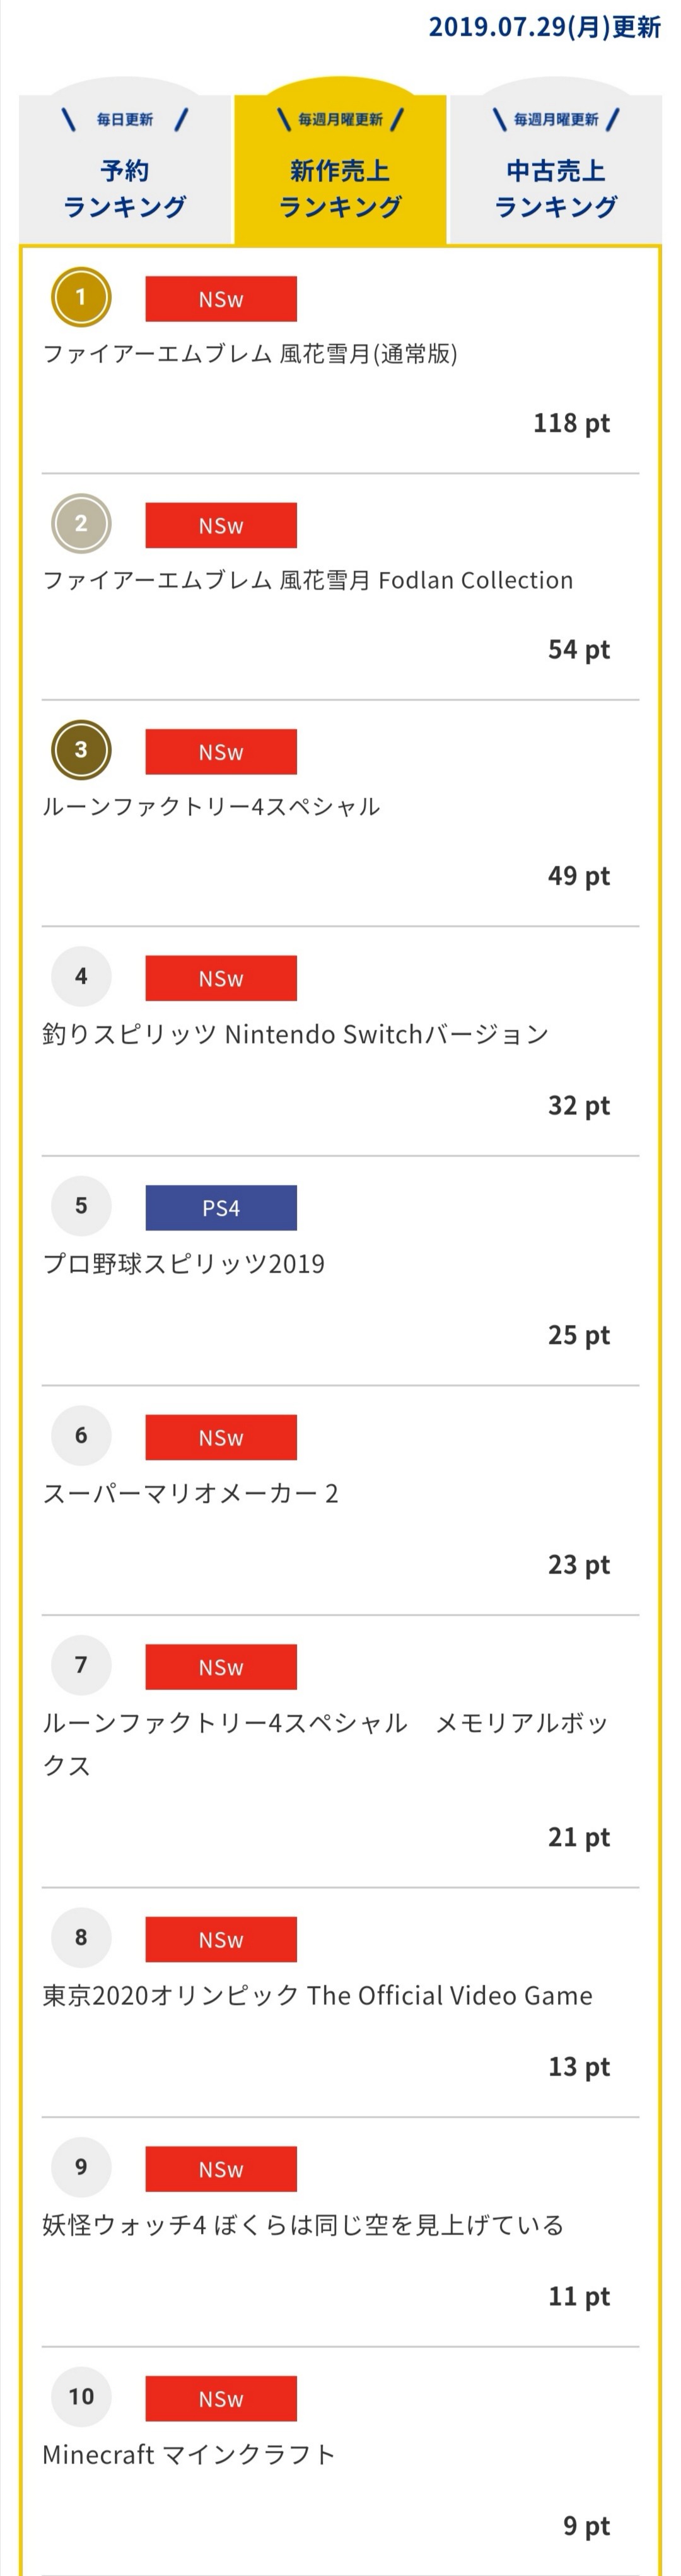Click the blue PS4 platform badge
The image size is (681, 2576).
coord(221,1207)
